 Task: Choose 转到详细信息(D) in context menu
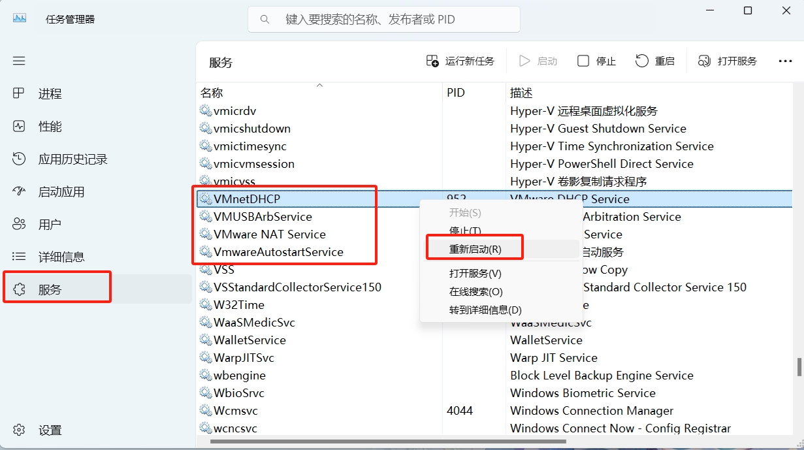(502, 310)
